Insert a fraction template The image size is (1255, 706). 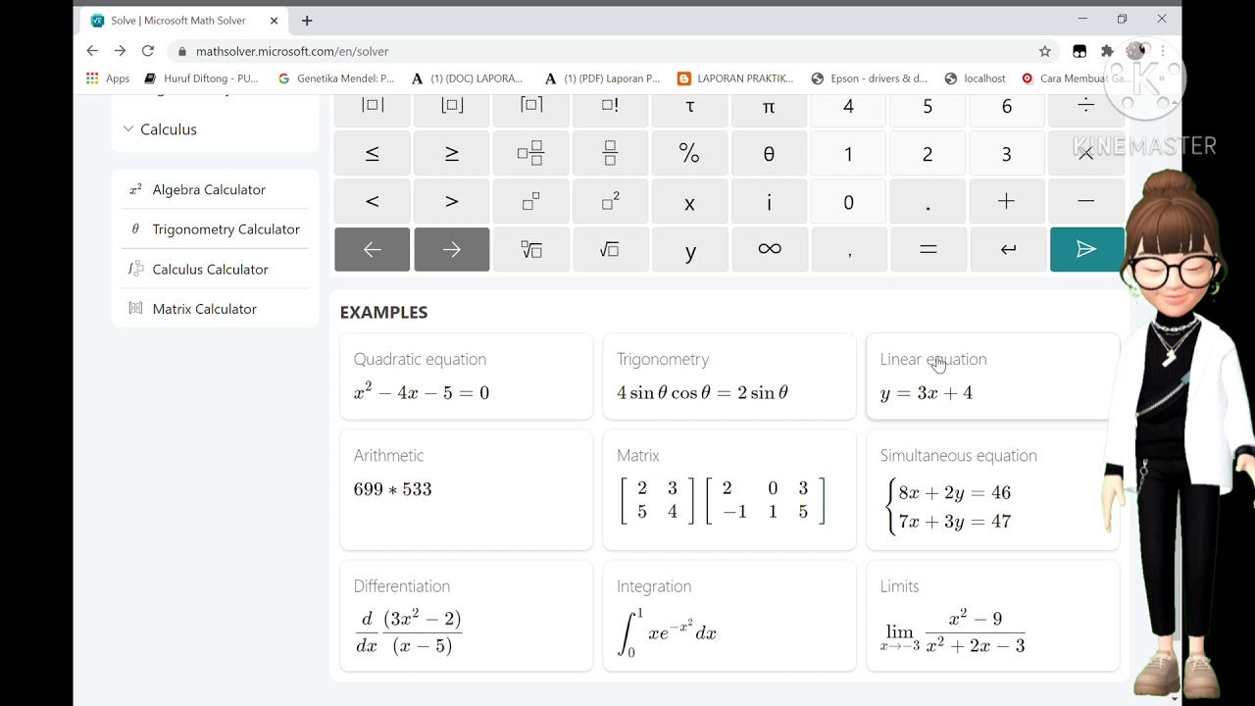[x=610, y=153]
